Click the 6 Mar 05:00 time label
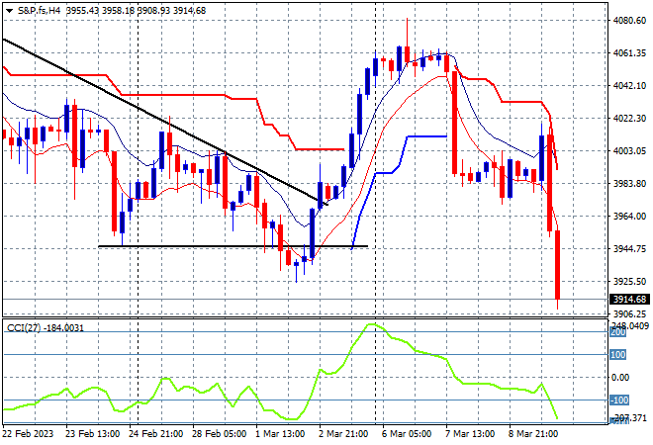Viewport: 653px width, 445px height. (x=407, y=434)
